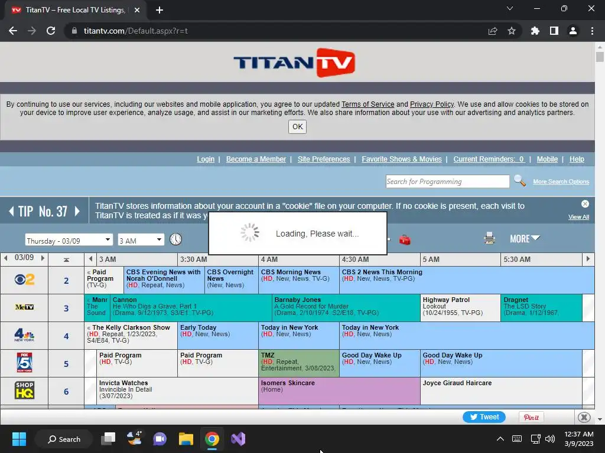The image size is (605, 453).
Task: Open Site Preferences
Action: click(x=324, y=159)
